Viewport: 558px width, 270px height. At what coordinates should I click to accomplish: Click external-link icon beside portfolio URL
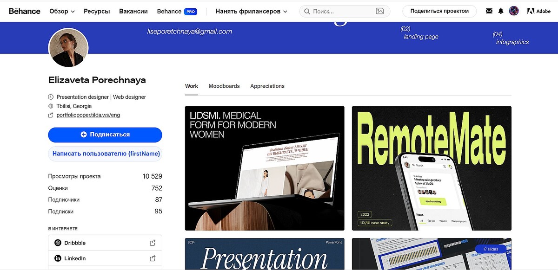(50, 115)
